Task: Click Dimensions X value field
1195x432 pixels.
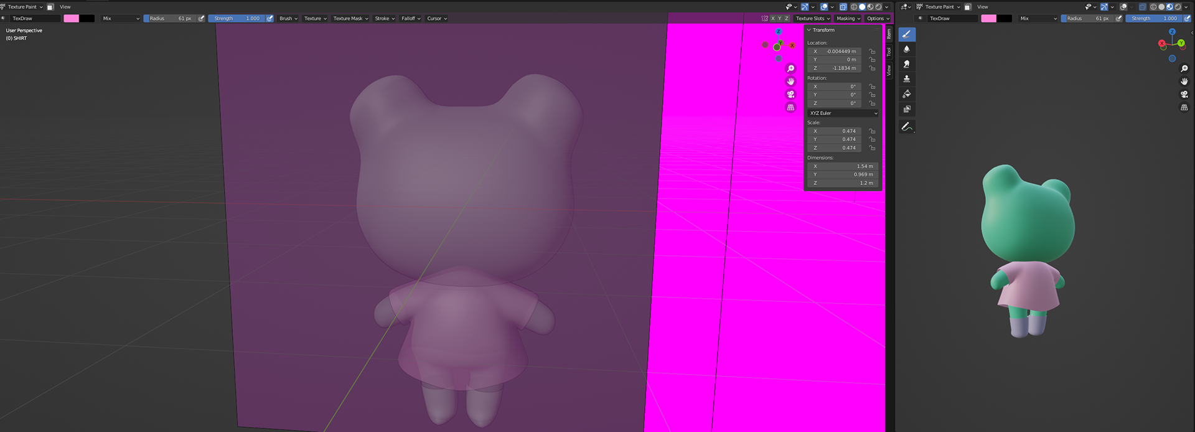Action: click(843, 166)
